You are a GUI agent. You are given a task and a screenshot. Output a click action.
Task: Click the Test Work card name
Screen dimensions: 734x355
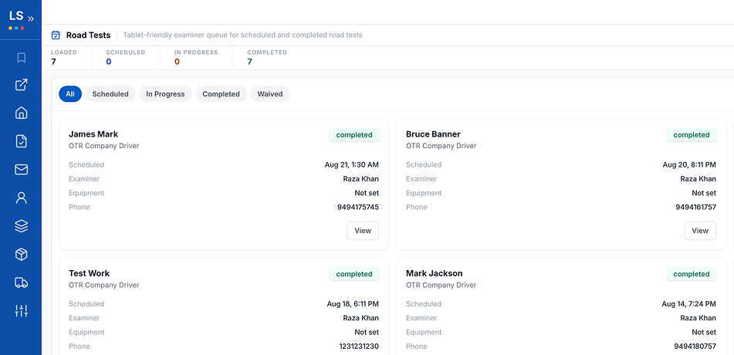click(x=89, y=273)
